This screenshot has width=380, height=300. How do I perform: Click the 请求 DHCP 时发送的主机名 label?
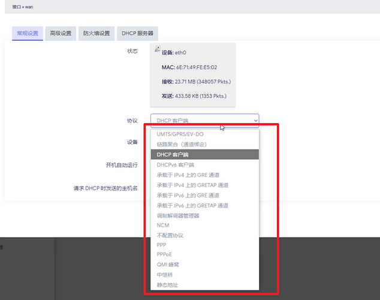click(x=105, y=188)
